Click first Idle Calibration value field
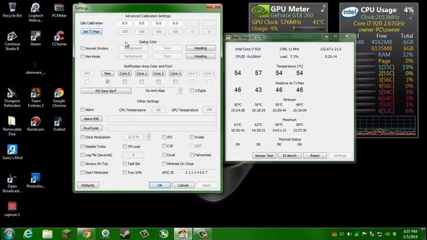The width and height of the screenshot is (427, 240). pos(125,23)
